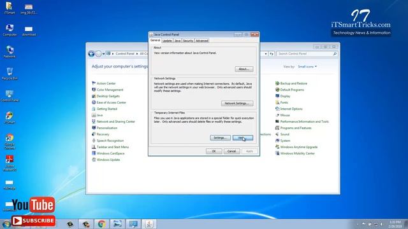This screenshot has width=408, height=229.
Task: Open System in Control Panel
Action: (282, 141)
